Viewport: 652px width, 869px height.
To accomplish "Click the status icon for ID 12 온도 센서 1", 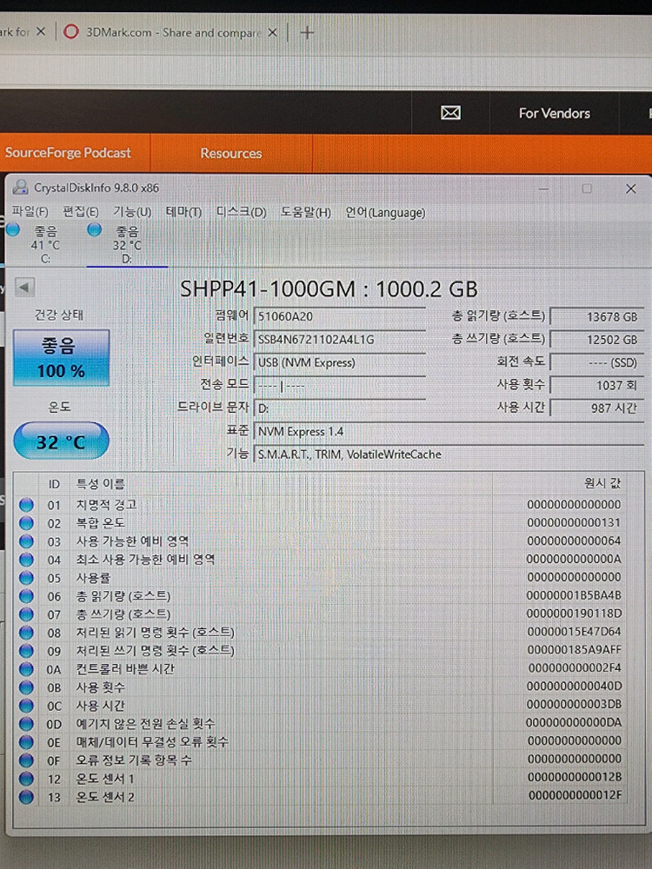I will click(x=26, y=778).
